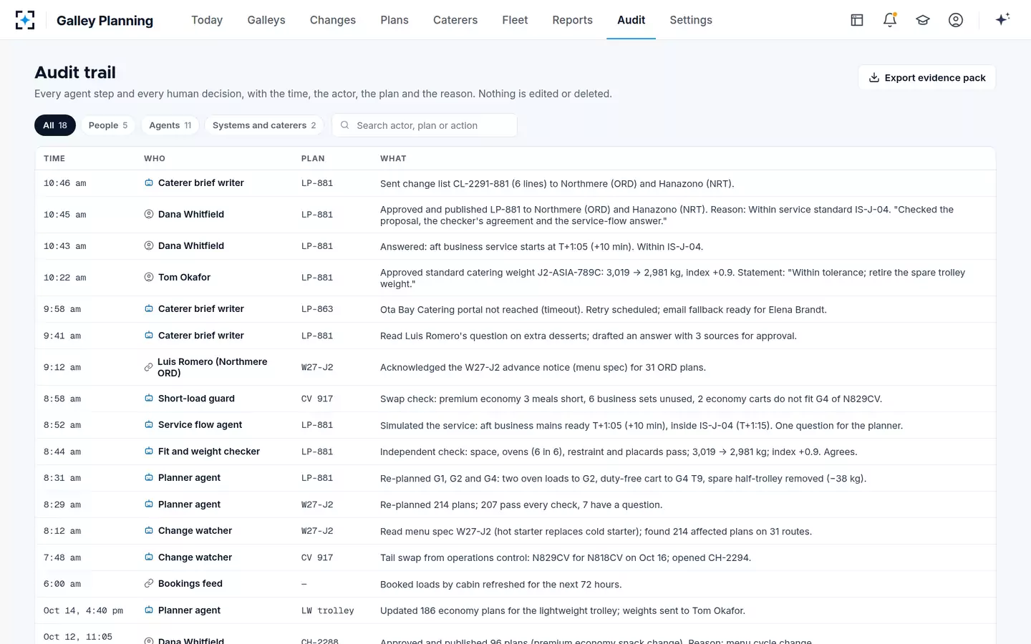1031x644 pixels.
Task: Focus the search actor, plan or action field
Action: (x=425, y=125)
